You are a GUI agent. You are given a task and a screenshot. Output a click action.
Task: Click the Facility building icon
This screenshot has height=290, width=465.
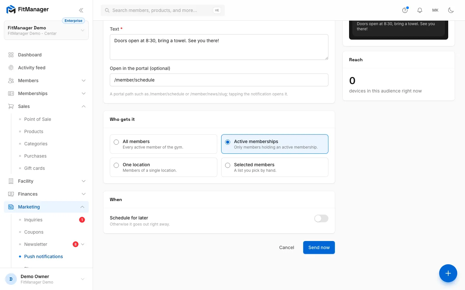(x=11, y=181)
